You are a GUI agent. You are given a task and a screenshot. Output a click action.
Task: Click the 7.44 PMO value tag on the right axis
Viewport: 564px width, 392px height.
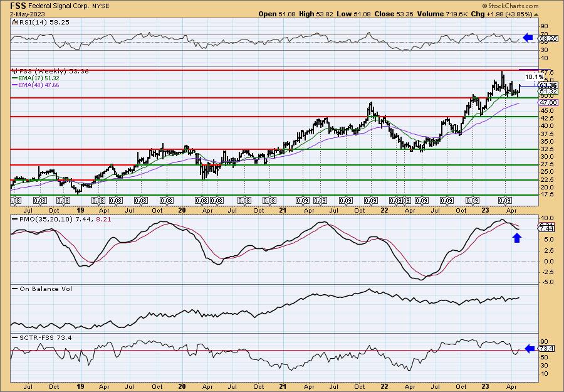point(548,229)
